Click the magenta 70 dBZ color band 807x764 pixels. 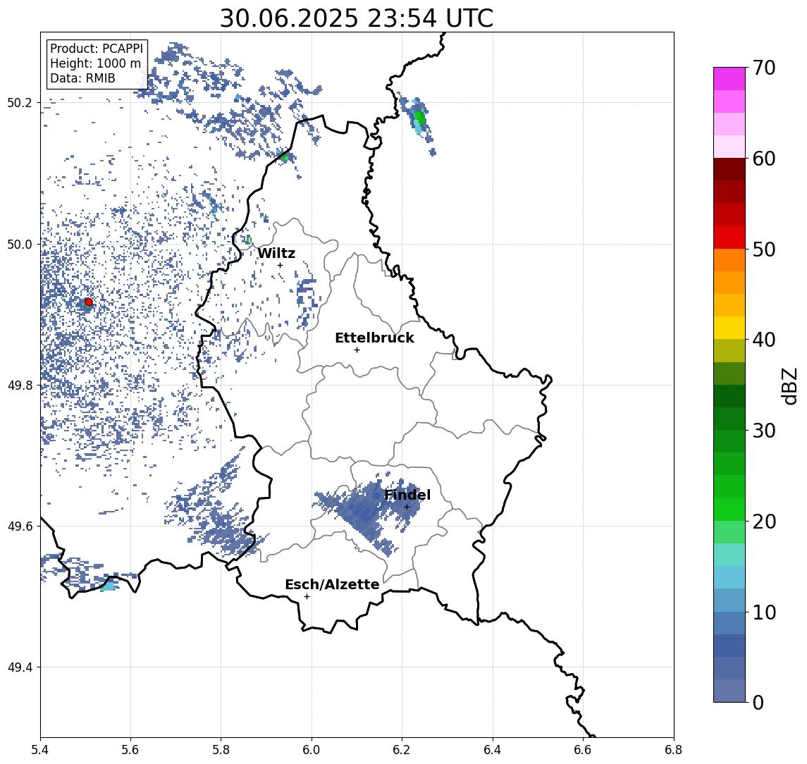729,79
